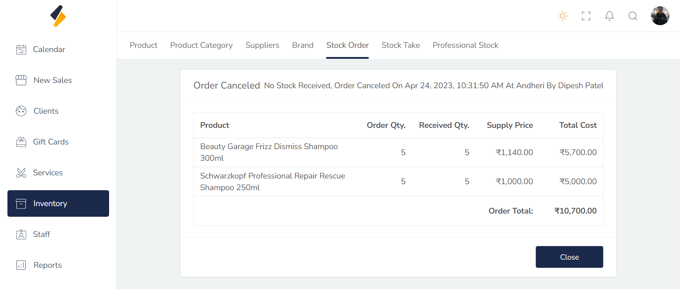Click the Gift Cards icon

21,142
